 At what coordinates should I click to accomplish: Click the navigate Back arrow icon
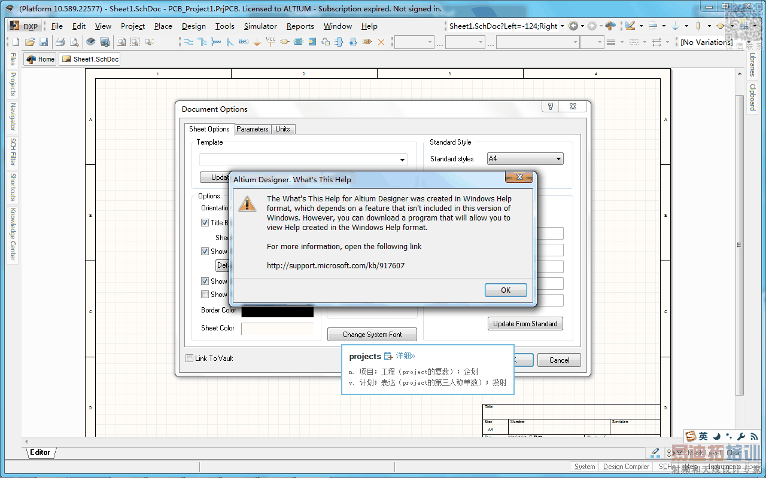point(573,26)
